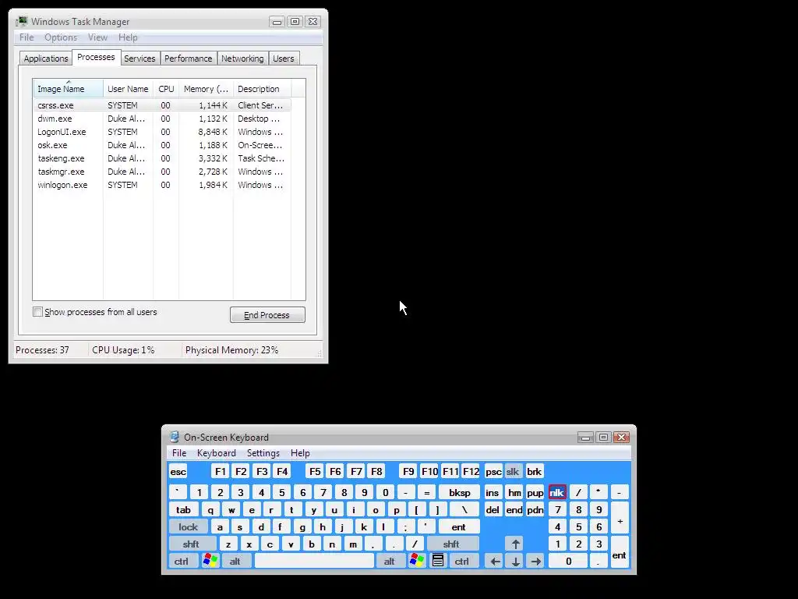Switch to the Performance tab
The height and width of the screenshot is (599, 798).
[x=189, y=58]
